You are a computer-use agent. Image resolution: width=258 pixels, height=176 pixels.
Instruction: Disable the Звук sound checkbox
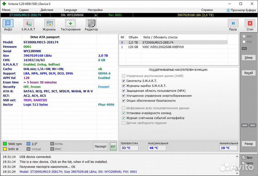[244, 158]
